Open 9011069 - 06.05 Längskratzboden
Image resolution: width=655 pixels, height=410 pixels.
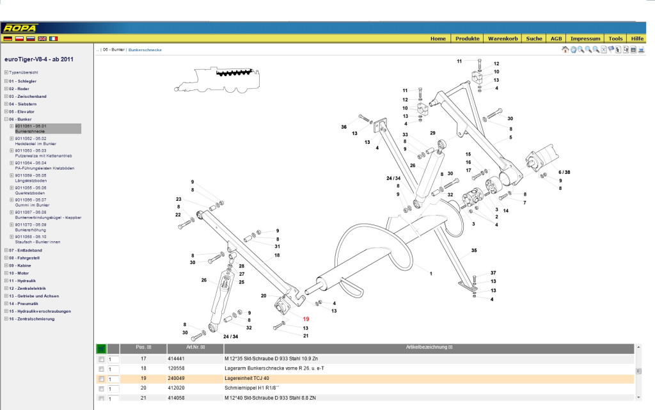(31, 178)
